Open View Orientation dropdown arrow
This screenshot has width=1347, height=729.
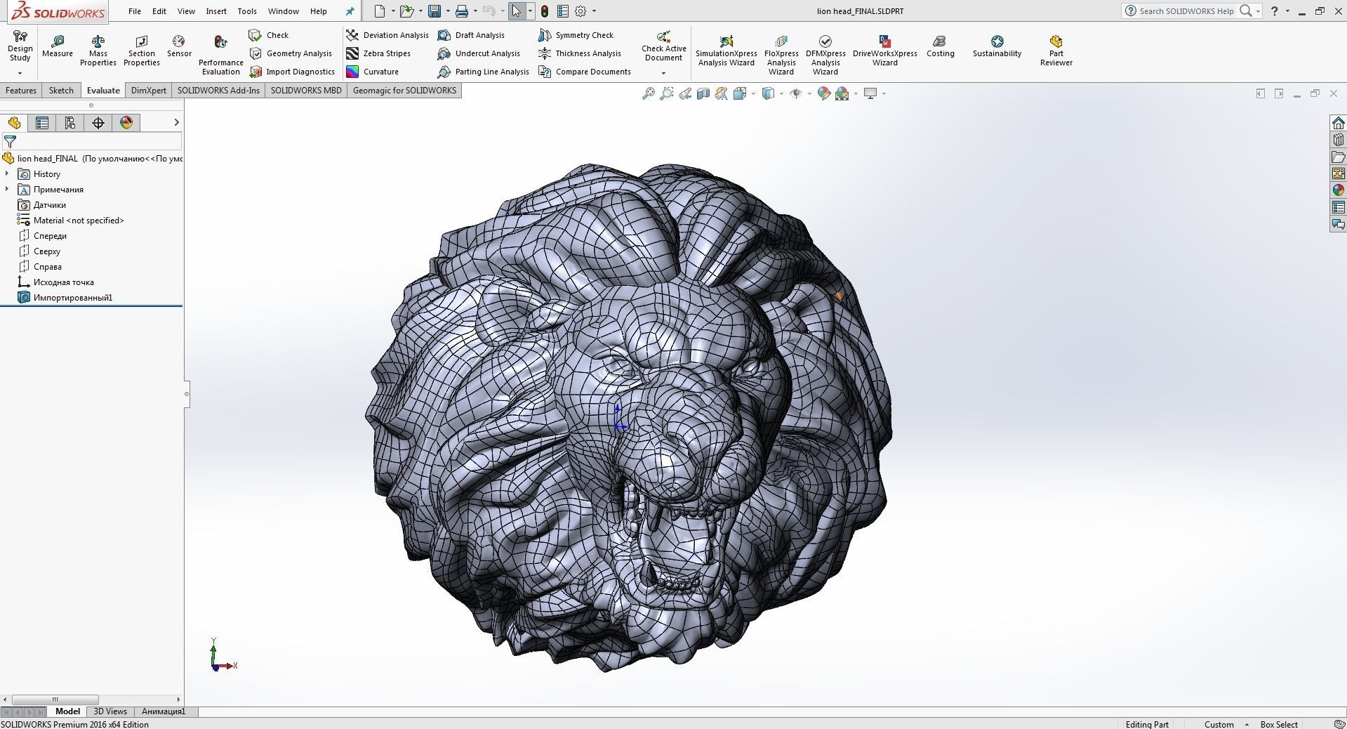[753, 93]
